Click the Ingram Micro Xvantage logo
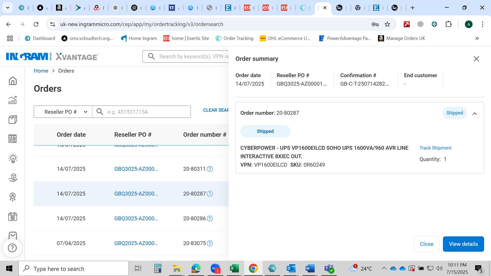491x276 pixels. click(x=52, y=56)
